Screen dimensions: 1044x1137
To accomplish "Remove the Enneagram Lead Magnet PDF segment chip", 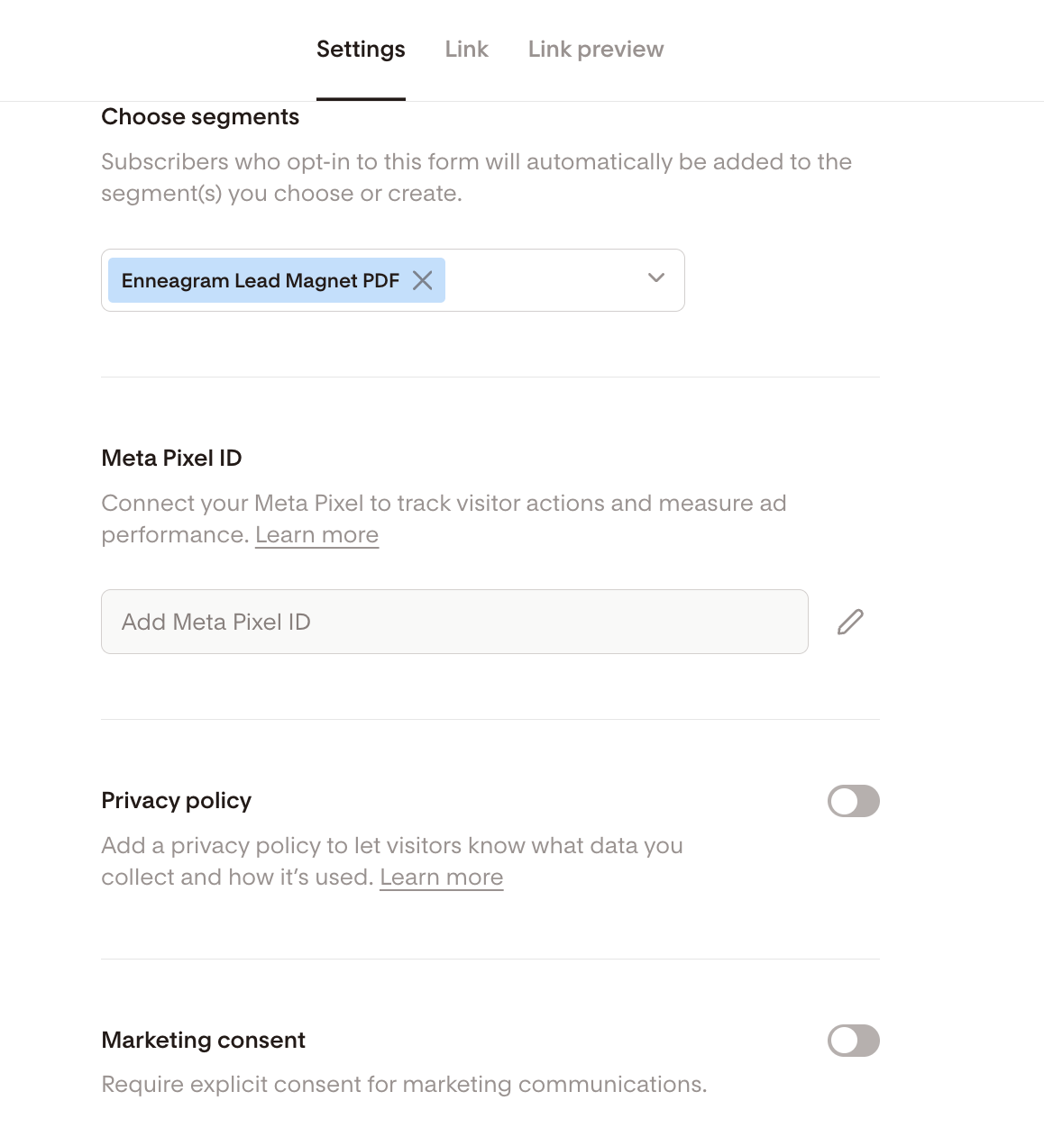I will pos(422,280).
